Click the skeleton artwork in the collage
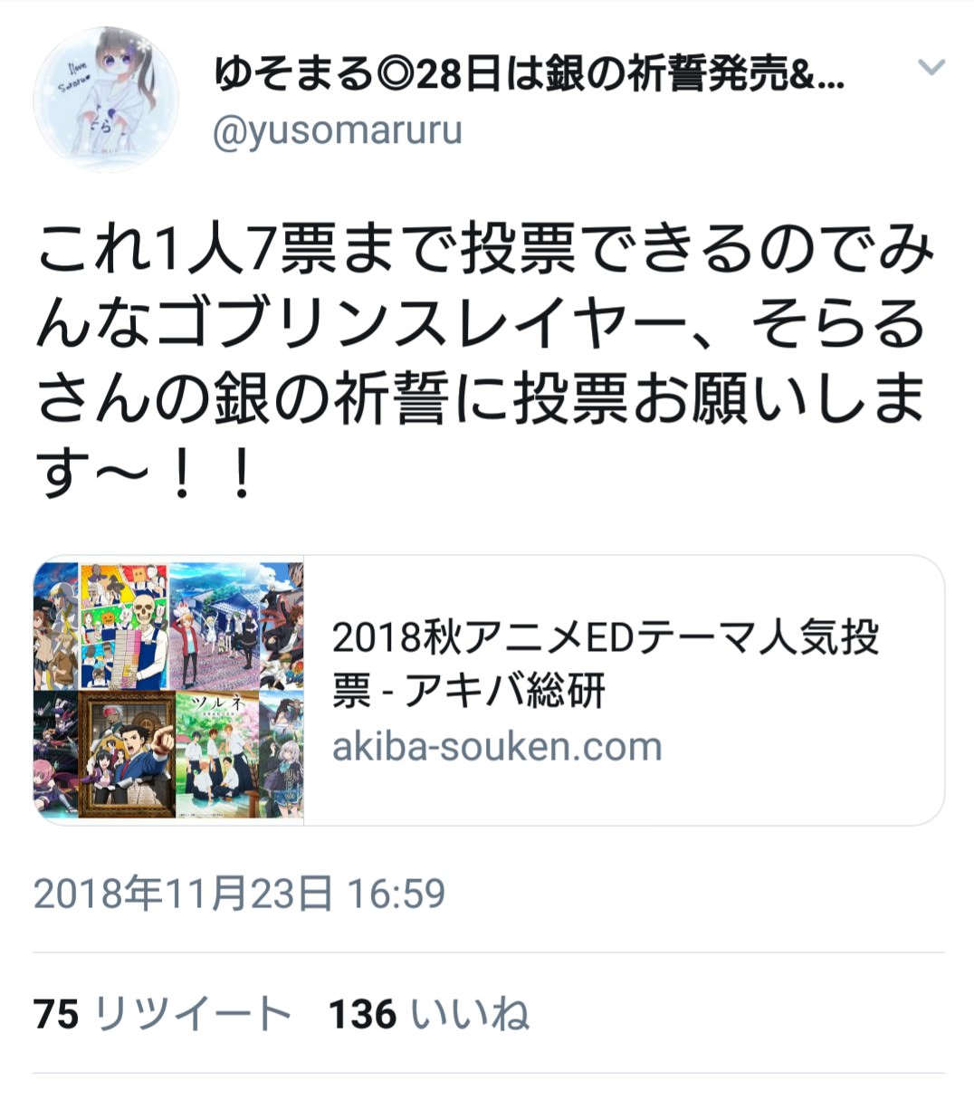 coord(124,627)
